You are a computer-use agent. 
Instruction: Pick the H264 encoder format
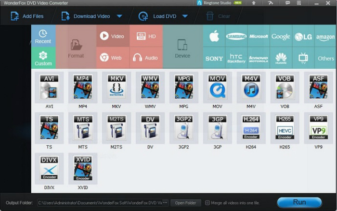click(x=251, y=128)
